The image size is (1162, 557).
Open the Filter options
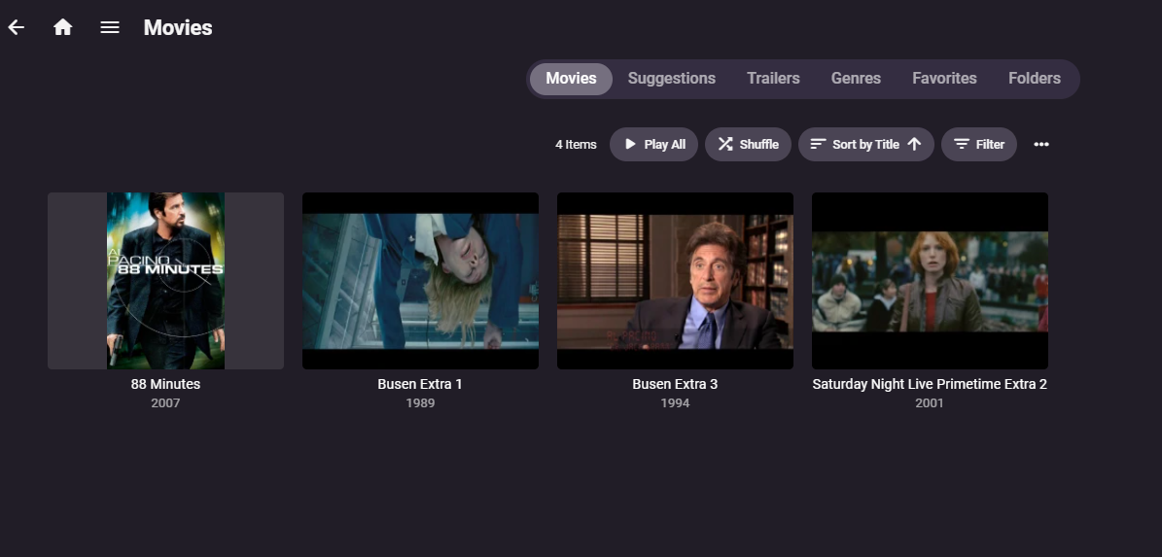pos(979,145)
